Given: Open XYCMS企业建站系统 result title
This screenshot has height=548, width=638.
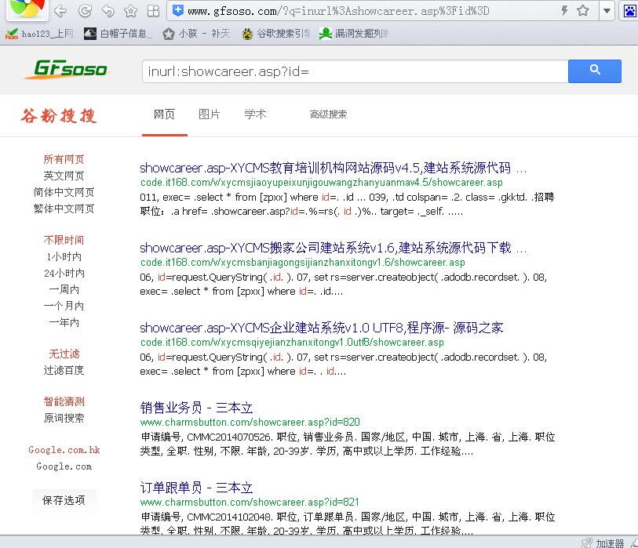Looking at the screenshot, I should (322, 328).
